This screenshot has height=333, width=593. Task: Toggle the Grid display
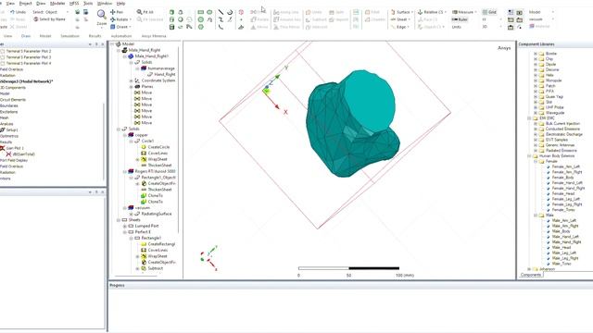tap(489, 12)
